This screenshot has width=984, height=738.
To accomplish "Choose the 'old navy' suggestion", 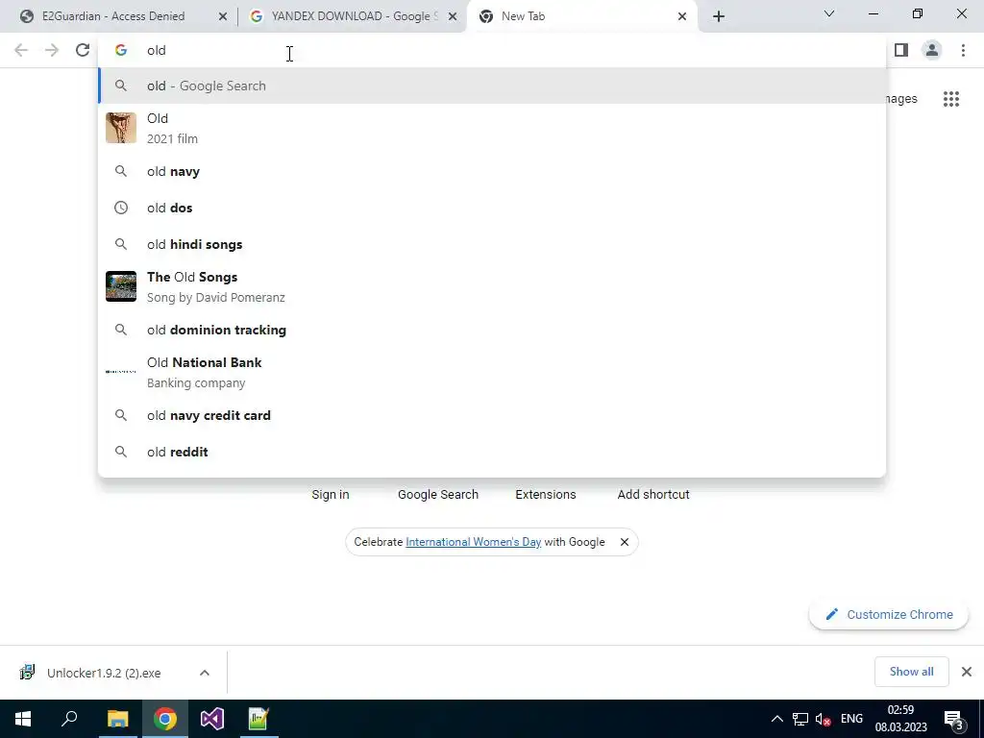I will pos(492,171).
